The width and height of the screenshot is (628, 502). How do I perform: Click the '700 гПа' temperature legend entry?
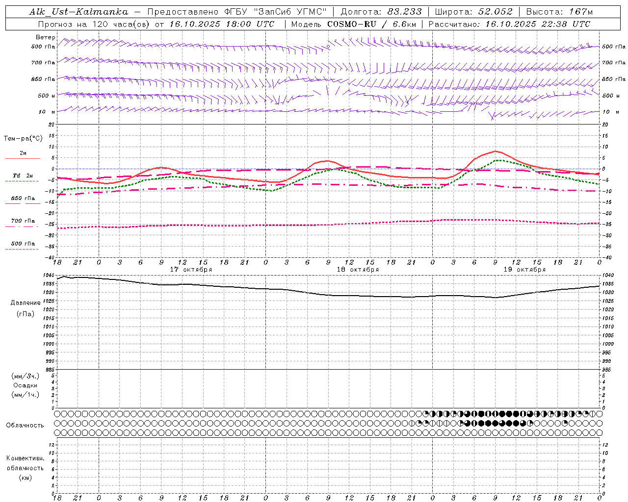[x=23, y=221]
